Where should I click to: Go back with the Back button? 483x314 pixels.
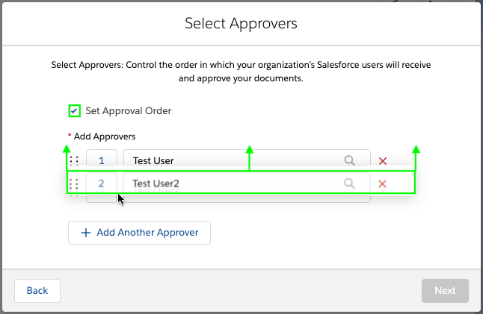click(37, 291)
